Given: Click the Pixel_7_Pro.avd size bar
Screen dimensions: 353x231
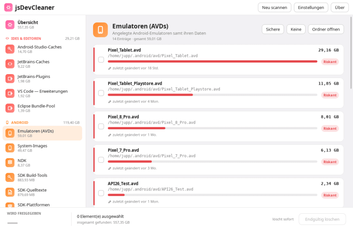Looking at the screenshot, I should 212,162.
